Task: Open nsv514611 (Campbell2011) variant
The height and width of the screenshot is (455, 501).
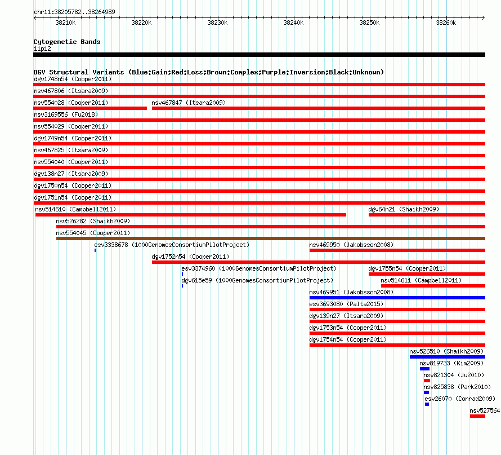Action: click(421, 280)
